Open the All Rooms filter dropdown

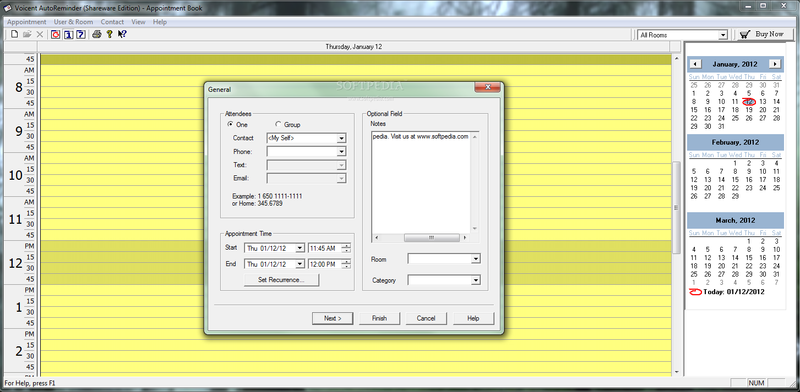click(723, 35)
